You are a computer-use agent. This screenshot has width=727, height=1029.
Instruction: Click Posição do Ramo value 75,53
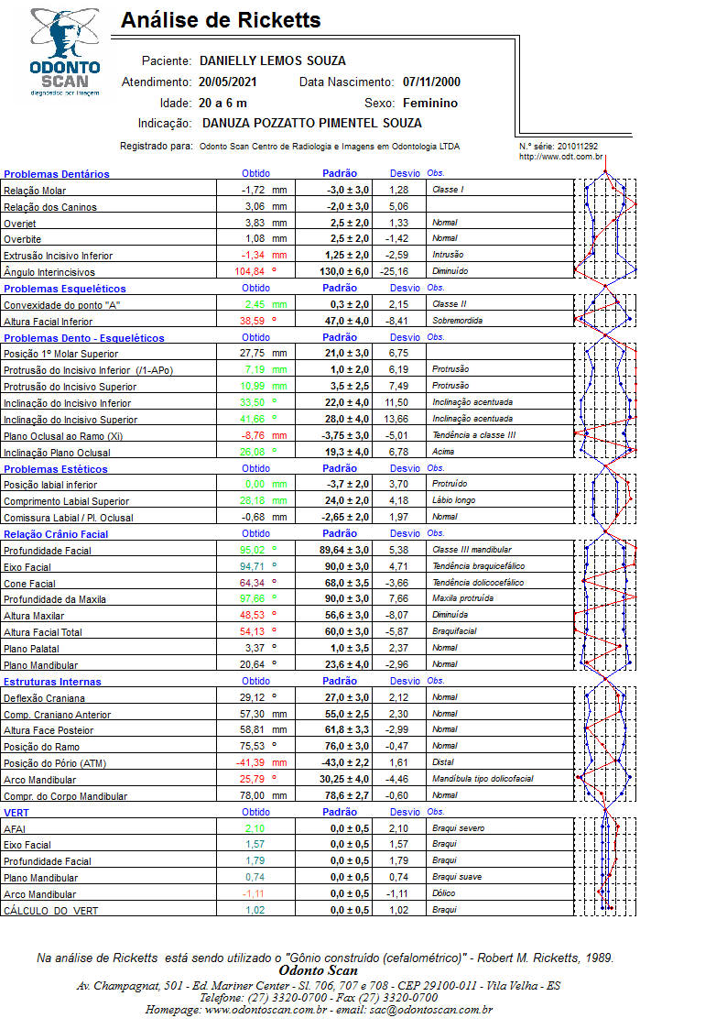point(253,746)
